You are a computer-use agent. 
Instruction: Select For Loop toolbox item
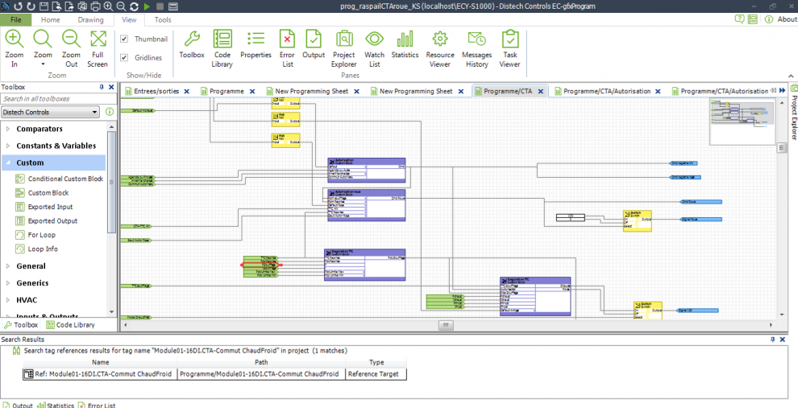coord(35,235)
